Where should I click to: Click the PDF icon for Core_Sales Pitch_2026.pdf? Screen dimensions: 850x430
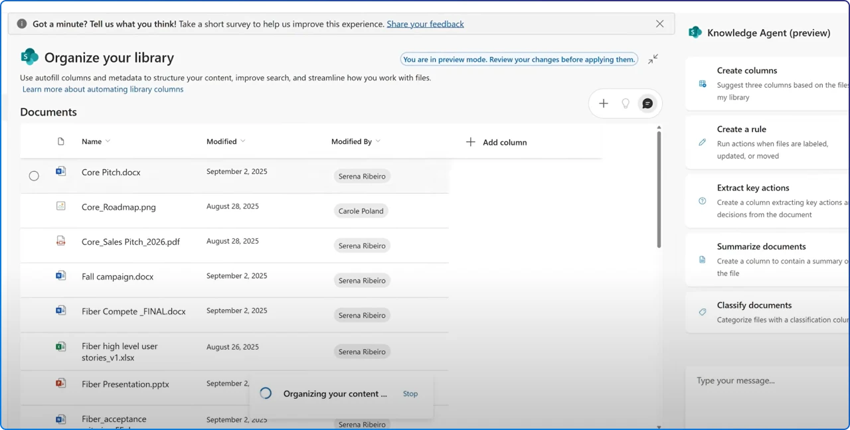61,242
